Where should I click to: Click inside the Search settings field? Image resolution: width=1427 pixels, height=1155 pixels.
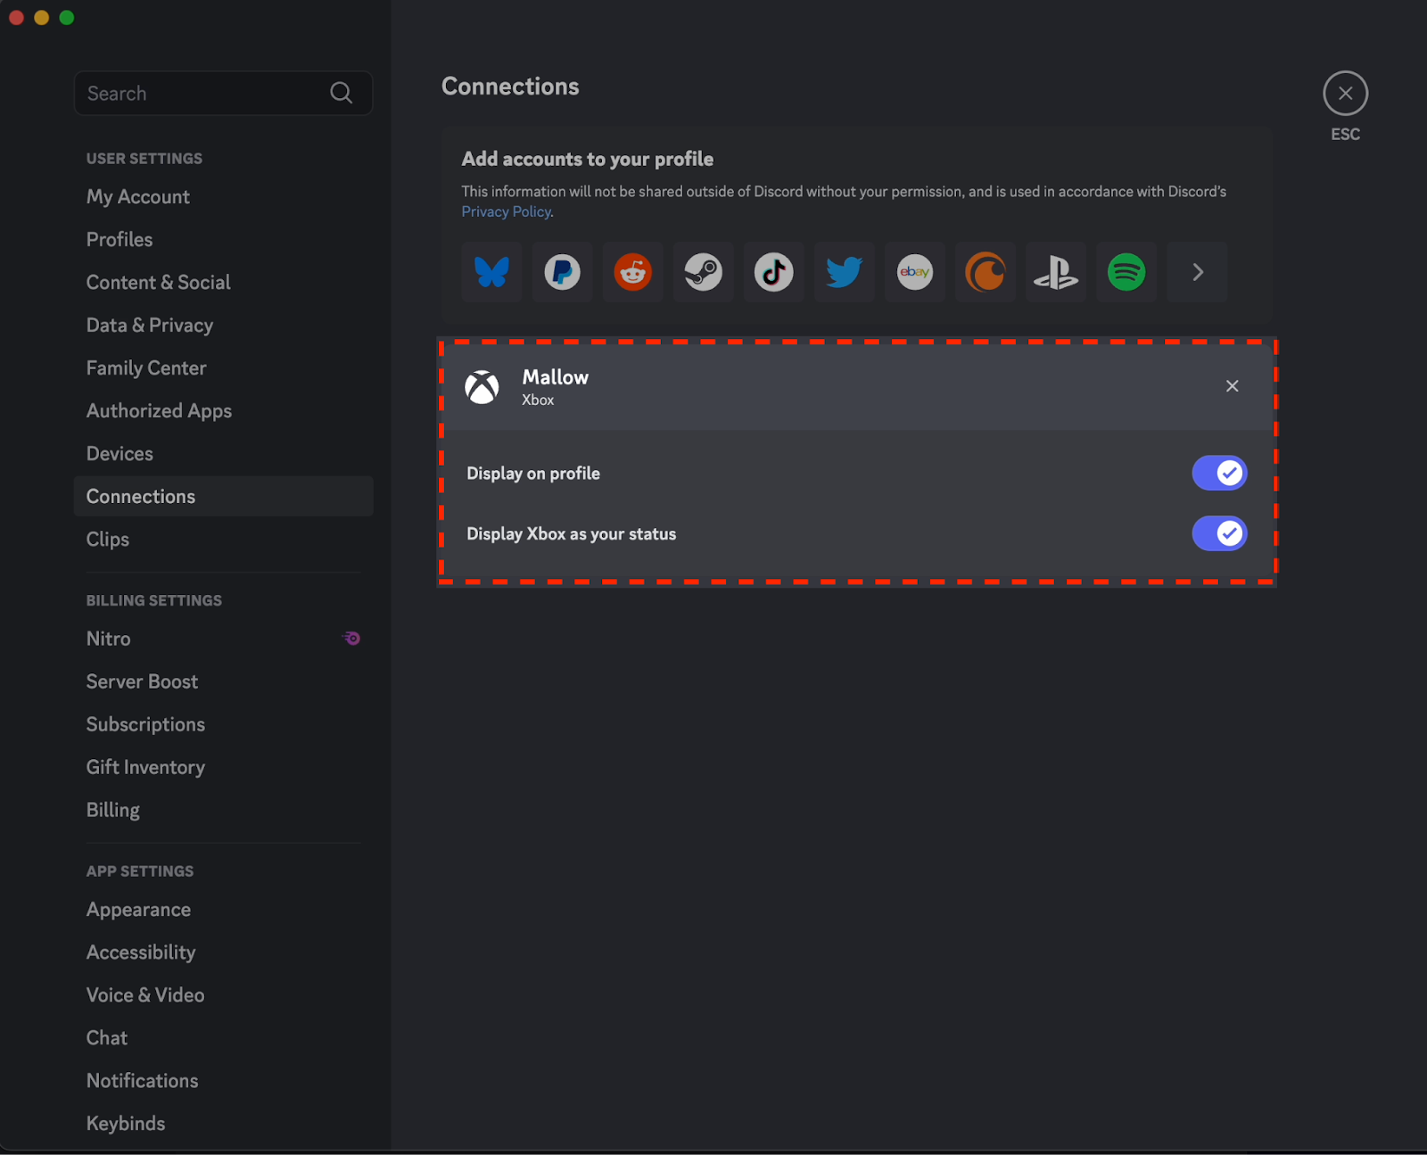tap(205, 93)
